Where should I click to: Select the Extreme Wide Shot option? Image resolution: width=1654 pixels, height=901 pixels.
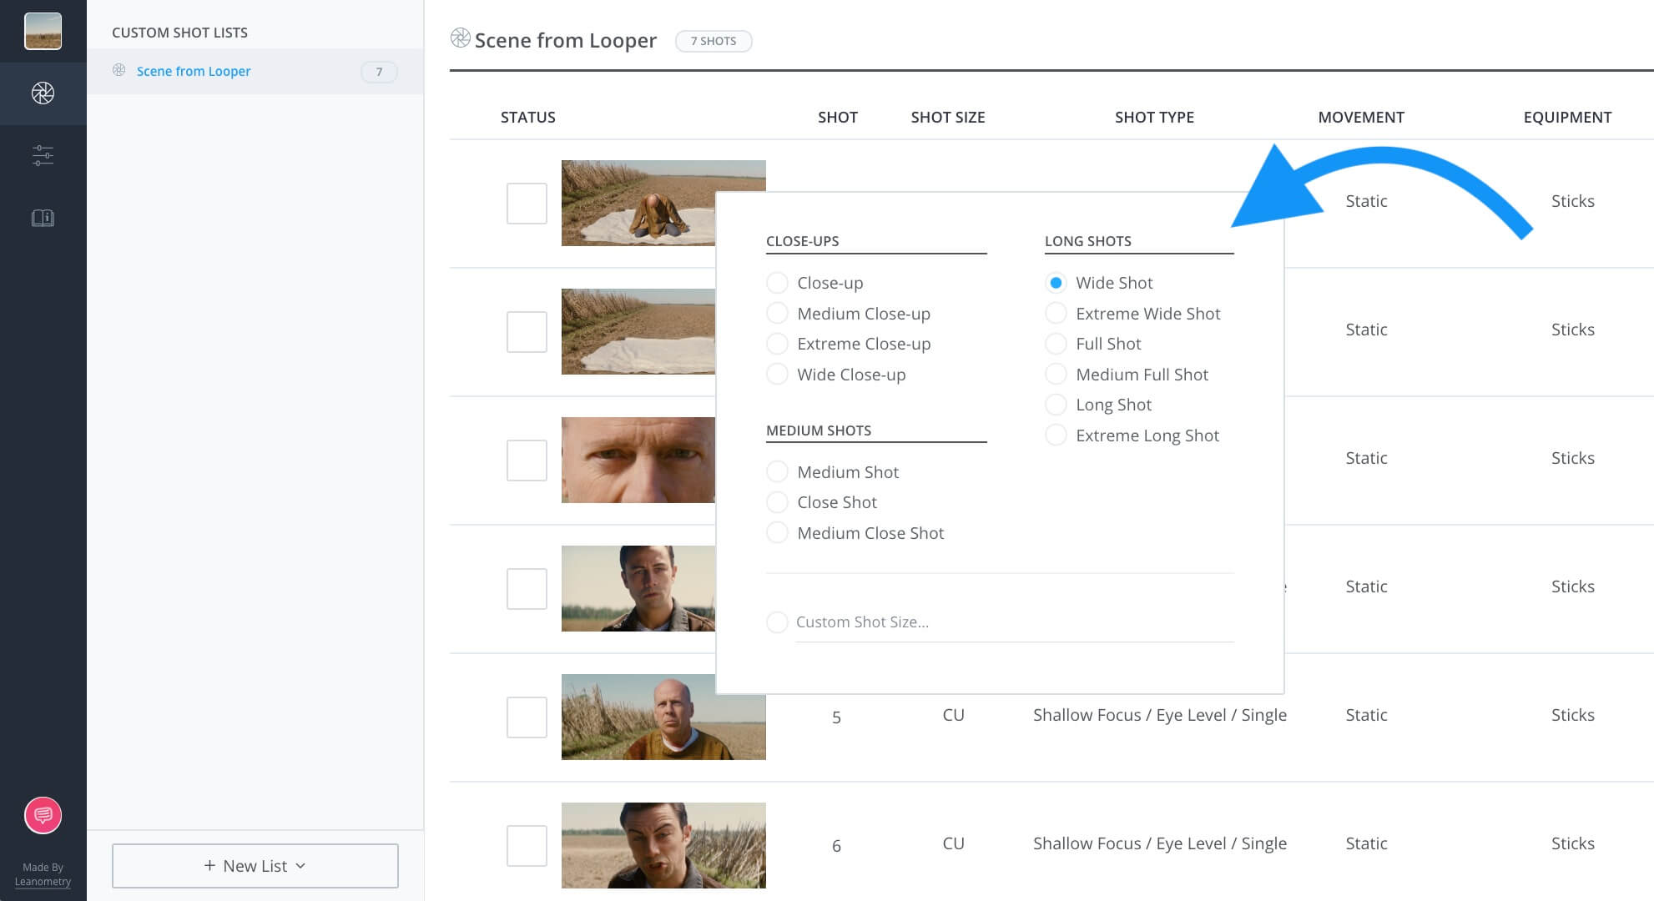[x=1056, y=313]
